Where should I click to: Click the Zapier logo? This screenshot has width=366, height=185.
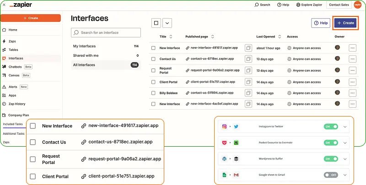[21, 5]
